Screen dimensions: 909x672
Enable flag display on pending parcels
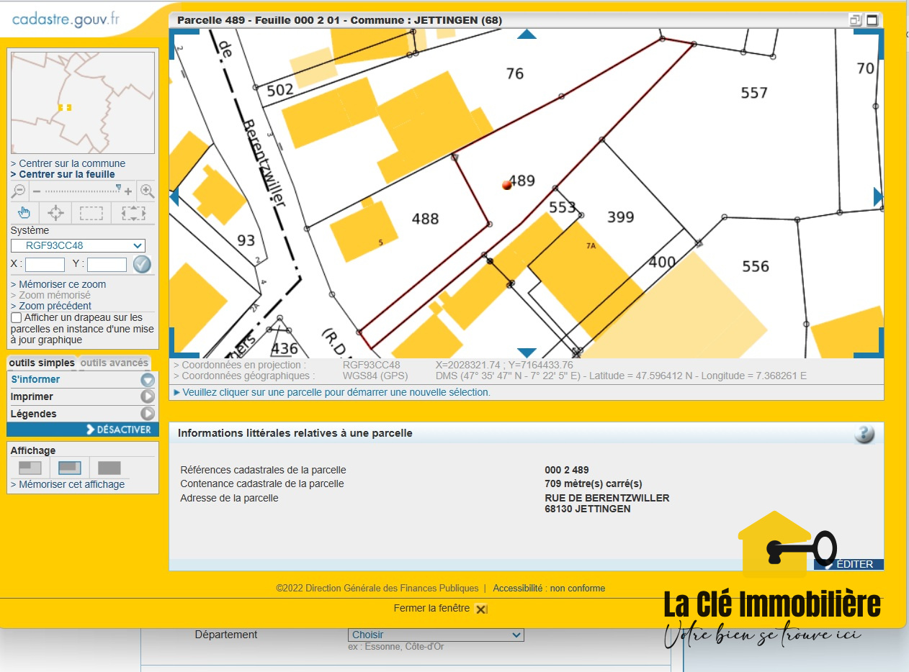click(x=17, y=317)
